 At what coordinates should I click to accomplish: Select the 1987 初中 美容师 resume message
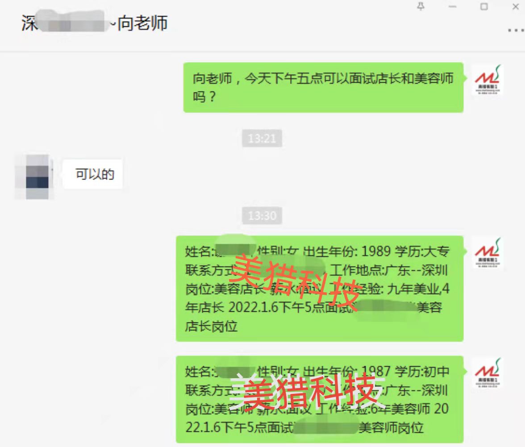(320, 400)
